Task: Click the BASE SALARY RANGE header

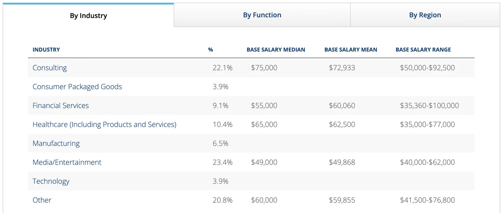Action: 423,50
